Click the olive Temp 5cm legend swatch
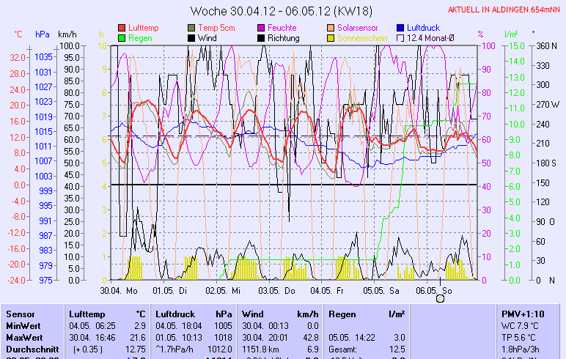 coord(192,28)
